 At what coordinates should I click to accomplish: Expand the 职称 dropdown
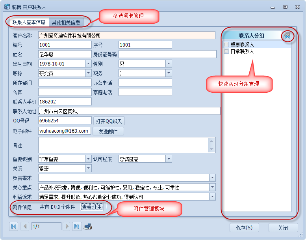pyautogui.click(x=88, y=73)
